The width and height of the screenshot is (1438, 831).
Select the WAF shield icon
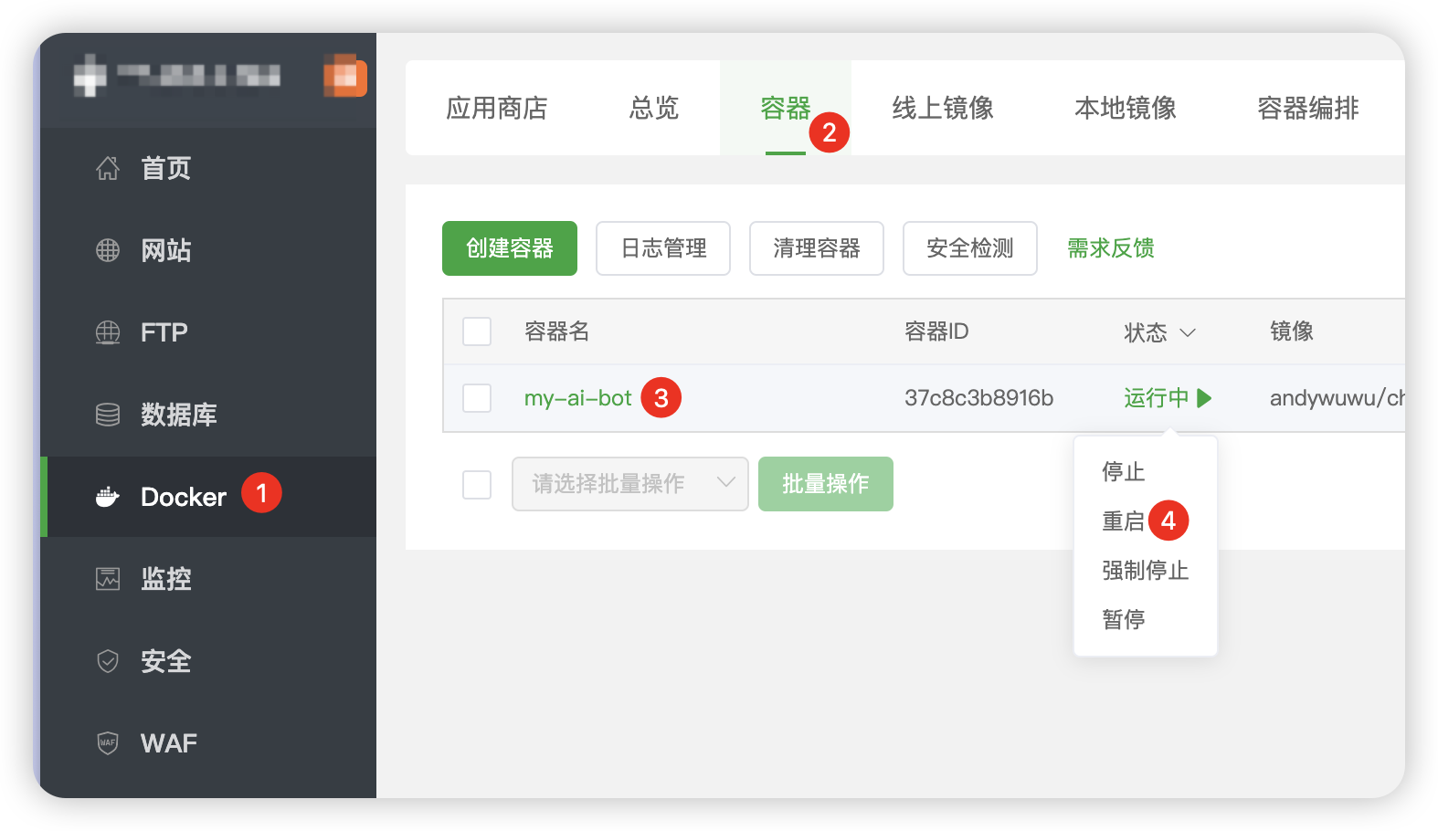[x=108, y=743]
